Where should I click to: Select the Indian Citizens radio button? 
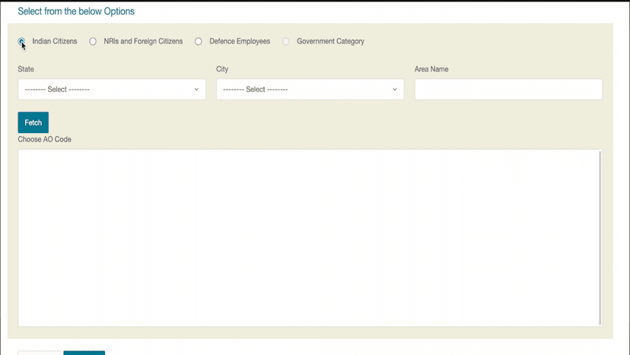click(22, 42)
